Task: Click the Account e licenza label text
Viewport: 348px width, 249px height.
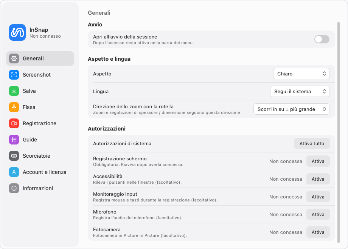Action: tap(44, 172)
